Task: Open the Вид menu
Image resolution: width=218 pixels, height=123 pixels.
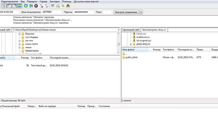Action: tap(22, 1)
